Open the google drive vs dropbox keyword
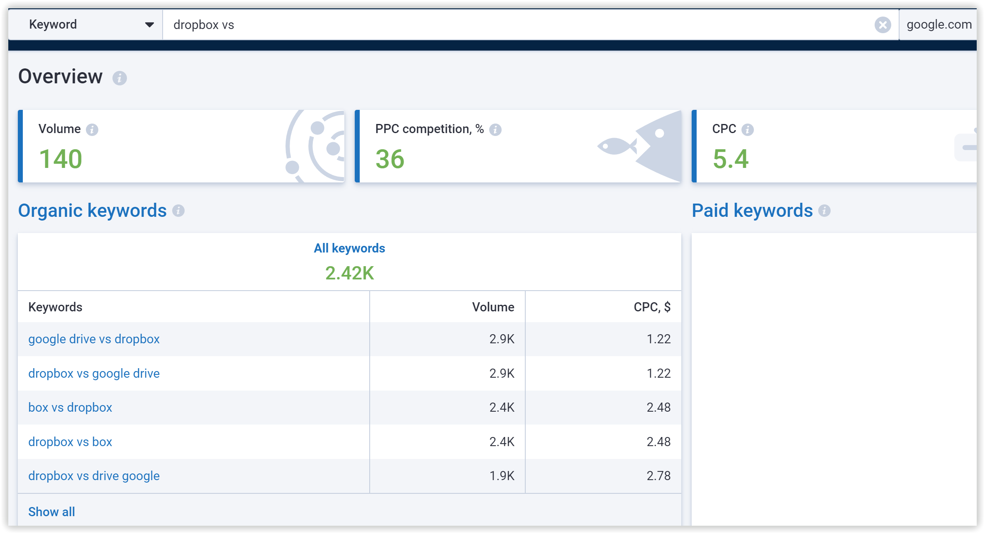Image resolution: width=985 pixels, height=534 pixels. pos(94,339)
